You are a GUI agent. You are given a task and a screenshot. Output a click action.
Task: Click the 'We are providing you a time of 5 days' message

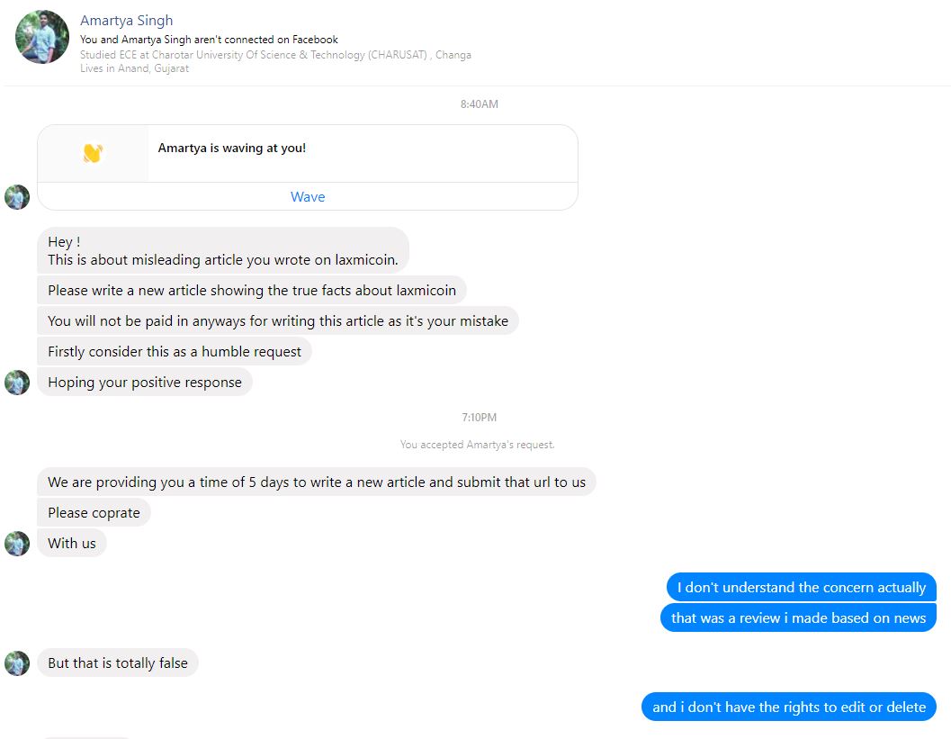[x=317, y=482]
